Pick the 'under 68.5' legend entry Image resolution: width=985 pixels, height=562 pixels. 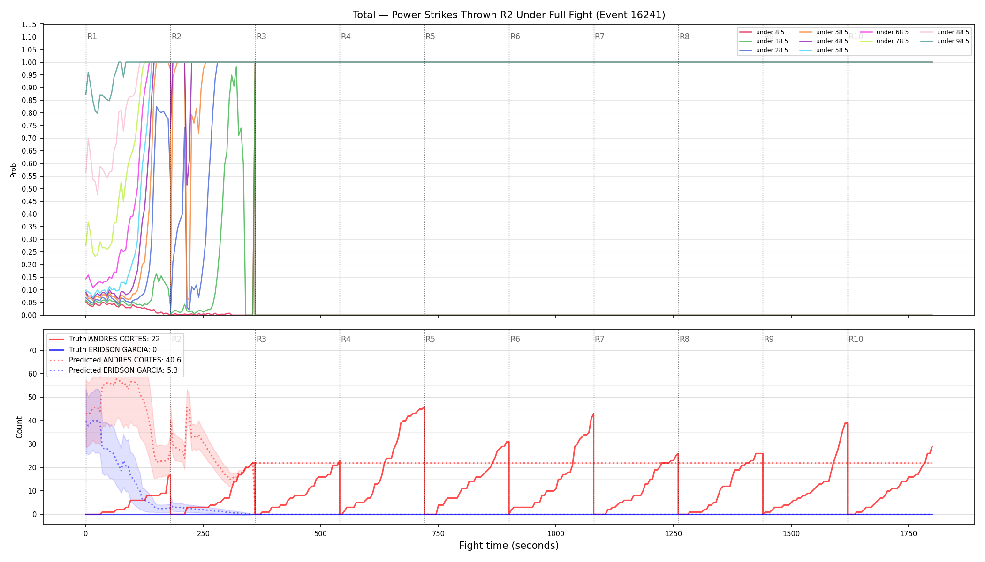click(885, 32)
